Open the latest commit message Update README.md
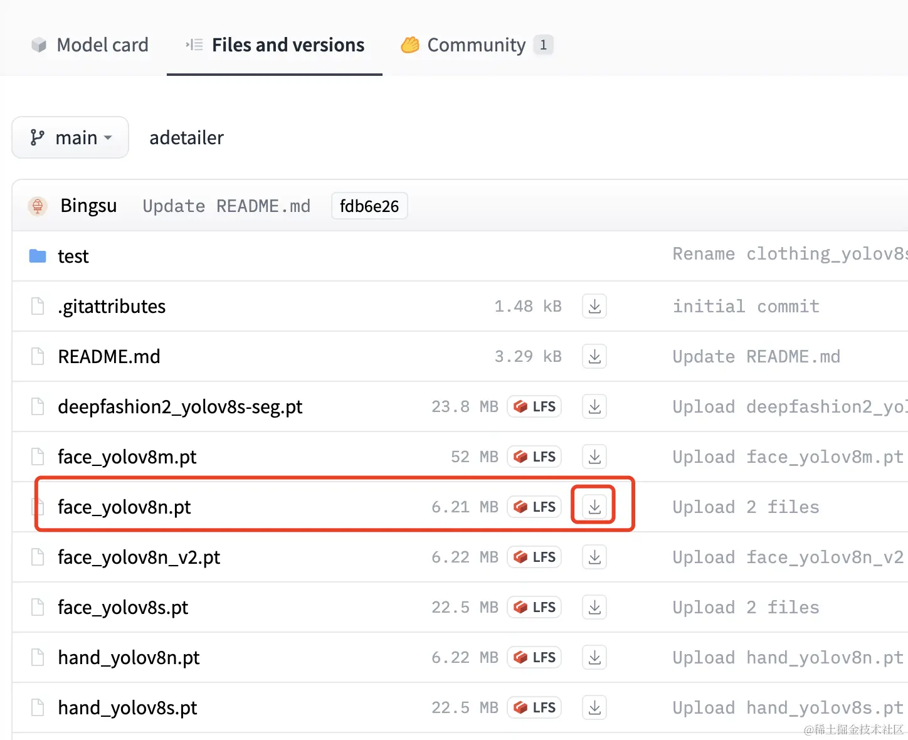This screenshot has width=908, height=740. [226, 206]
